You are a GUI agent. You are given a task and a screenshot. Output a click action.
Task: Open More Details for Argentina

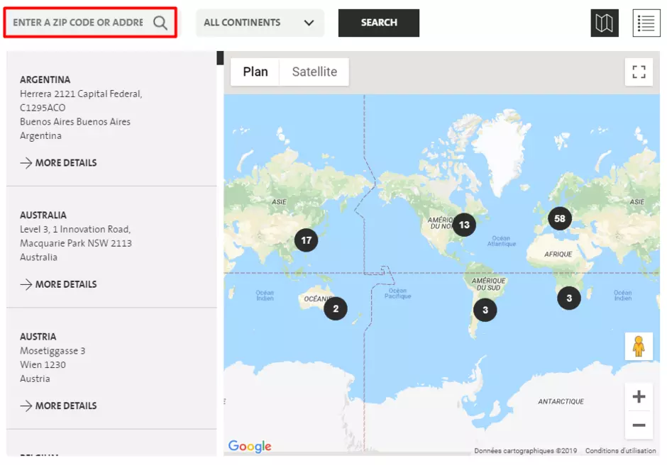58,163
